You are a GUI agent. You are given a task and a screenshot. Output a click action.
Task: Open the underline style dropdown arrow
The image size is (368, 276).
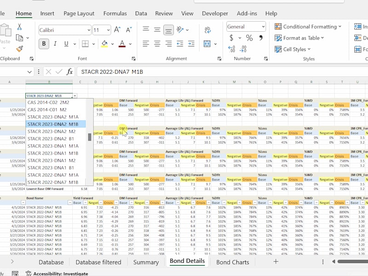(75, 44)
